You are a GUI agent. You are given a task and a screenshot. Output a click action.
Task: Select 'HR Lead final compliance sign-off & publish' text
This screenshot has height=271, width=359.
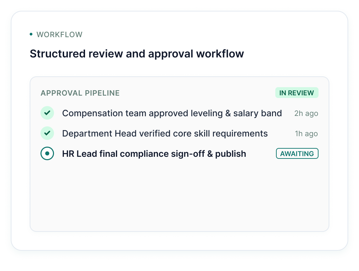pyautogui.click(x=154, y=154)
